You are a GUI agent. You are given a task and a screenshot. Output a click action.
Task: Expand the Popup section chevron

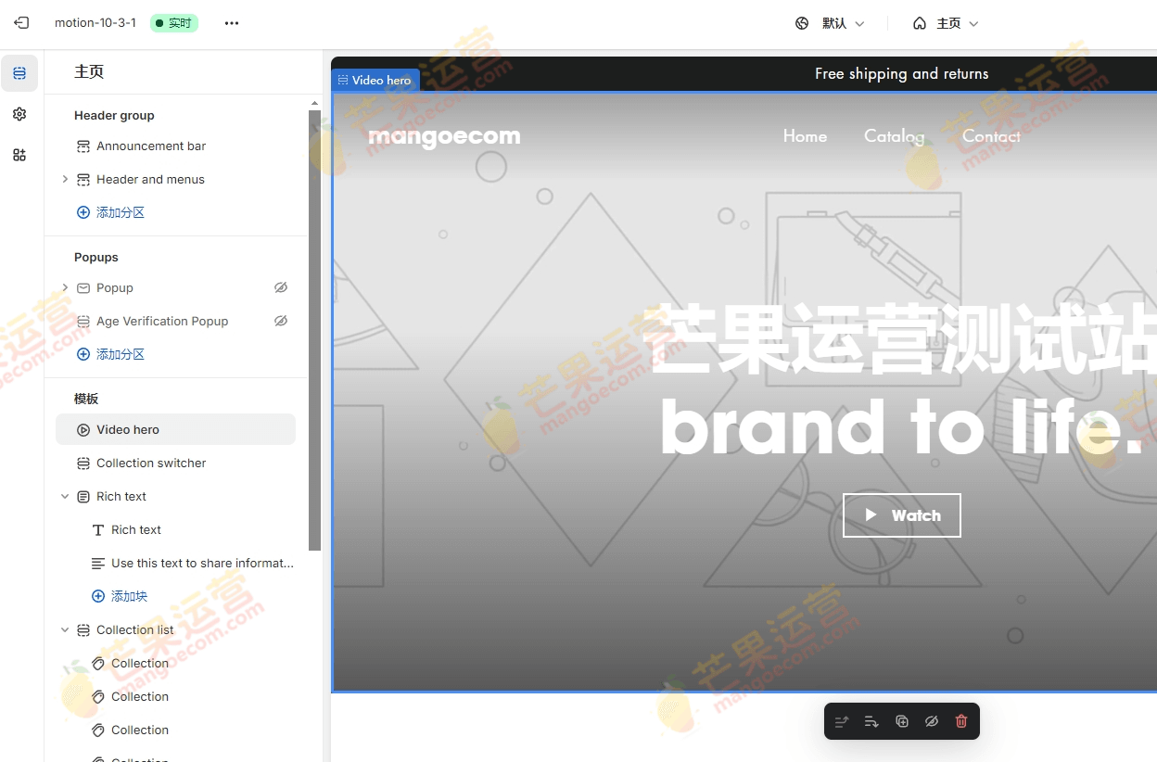tap(65, 288)
